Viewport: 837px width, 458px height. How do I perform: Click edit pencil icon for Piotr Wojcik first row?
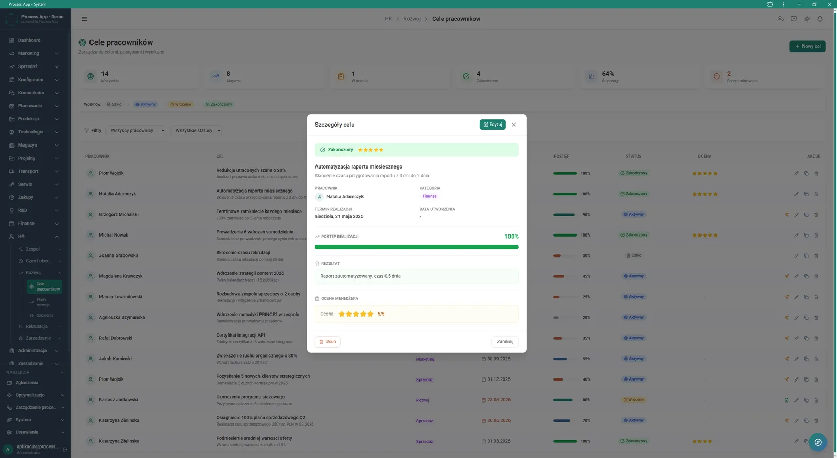(x=796, y=173)
